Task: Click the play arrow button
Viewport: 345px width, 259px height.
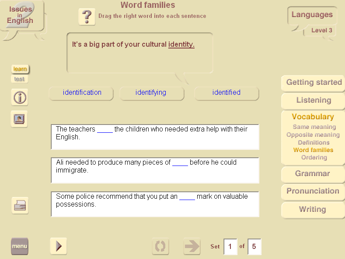Action: [x=59, y=246]
